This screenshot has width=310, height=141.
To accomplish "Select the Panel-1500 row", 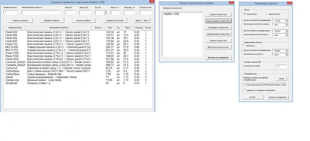I will 78,56.
